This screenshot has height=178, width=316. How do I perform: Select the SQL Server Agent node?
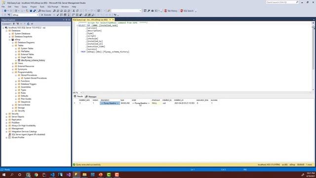tap(28, 134)
